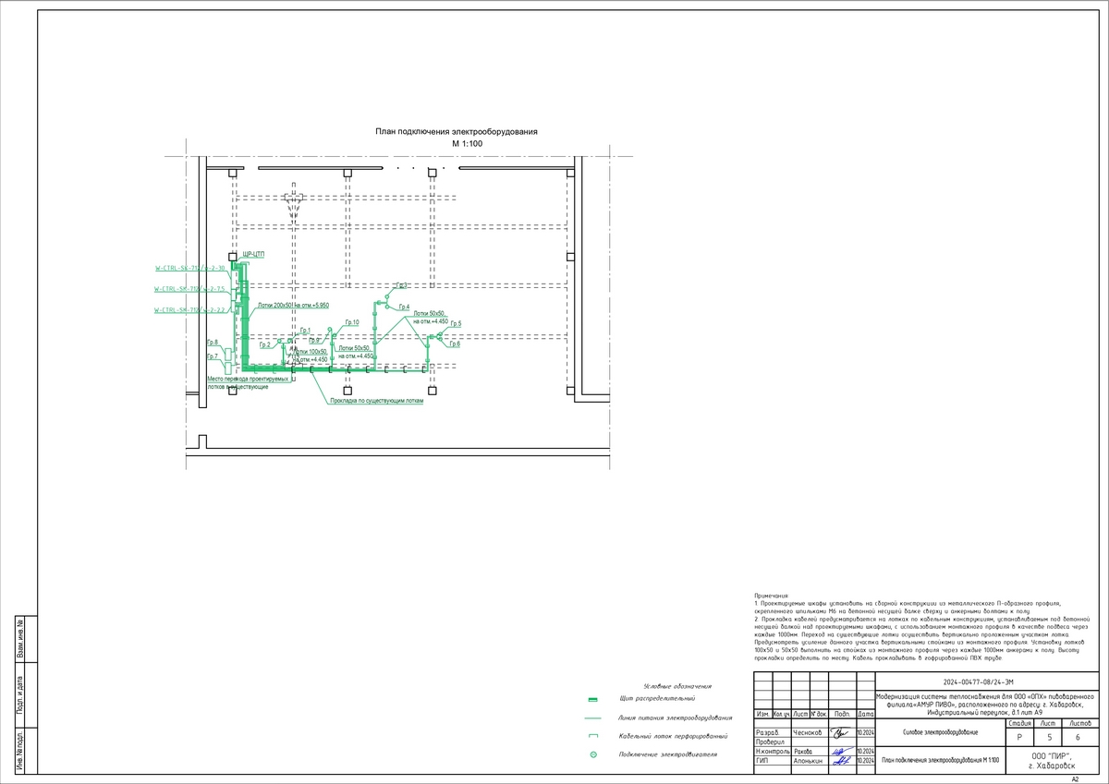The width and height of the screenshot is (1109, 784).
Task: Click the Гр.6 group label
Action: pos(455,344)
